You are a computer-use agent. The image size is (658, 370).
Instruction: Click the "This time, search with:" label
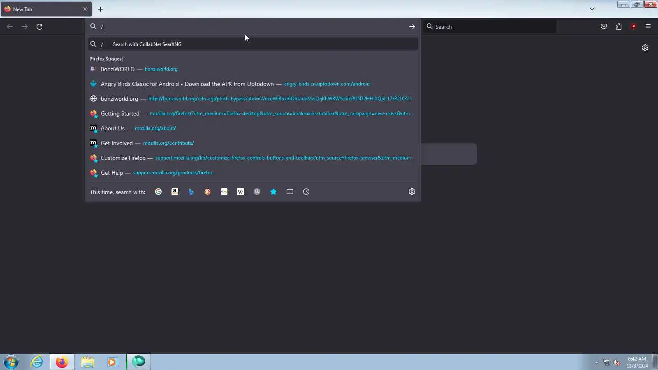coord(118,192)
